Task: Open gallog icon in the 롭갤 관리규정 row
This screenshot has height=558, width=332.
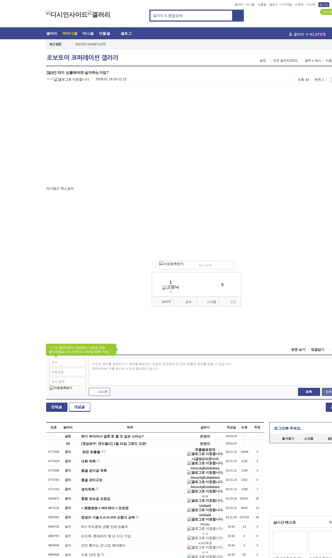Action: tap(205, 482)
